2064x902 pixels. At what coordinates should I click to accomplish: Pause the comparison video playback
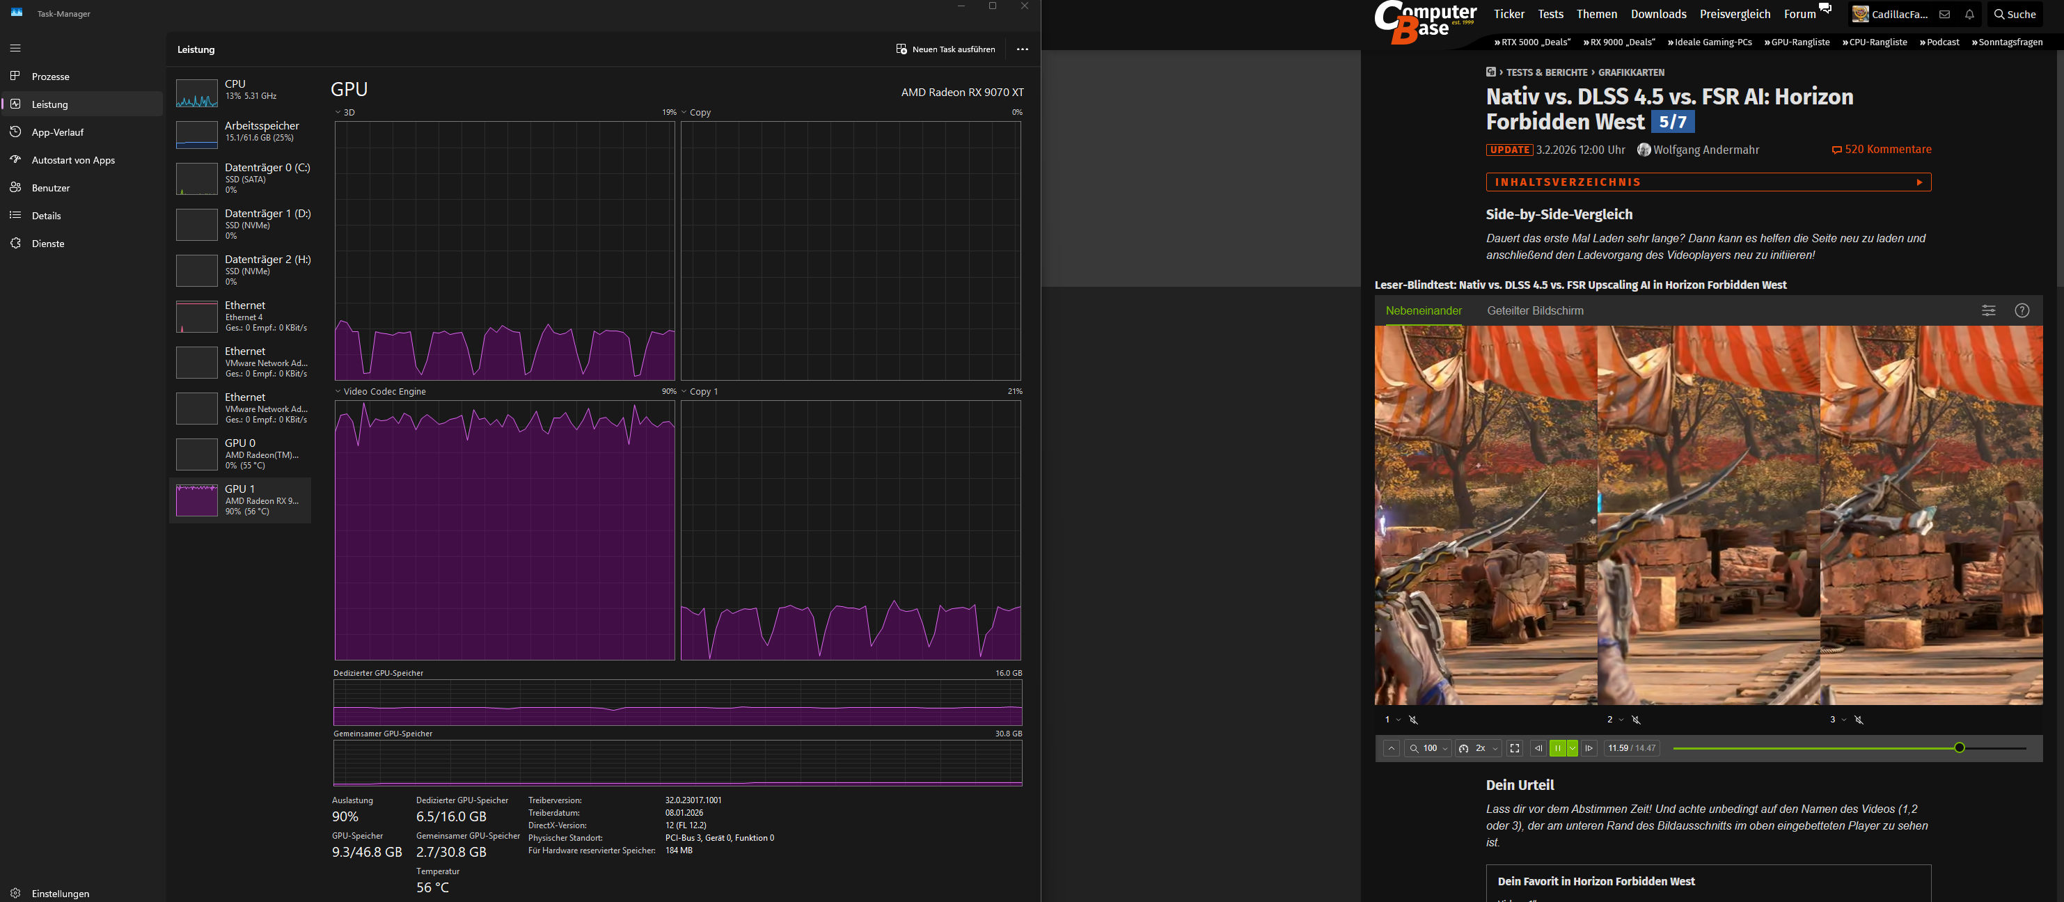click(1557, 748)
